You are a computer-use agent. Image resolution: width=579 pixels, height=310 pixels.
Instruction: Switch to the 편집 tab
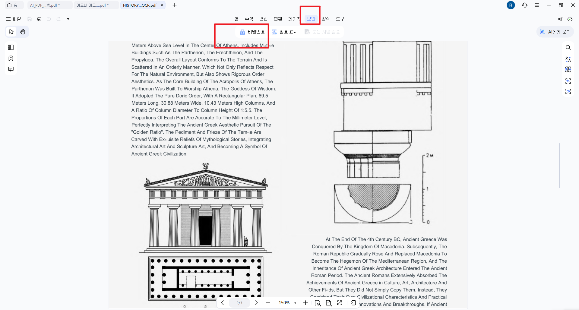click(x=264, y=19)
